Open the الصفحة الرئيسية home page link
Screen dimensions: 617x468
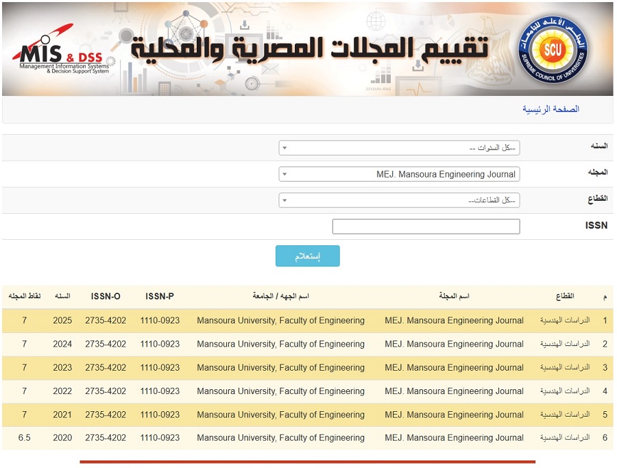(551, 110)
